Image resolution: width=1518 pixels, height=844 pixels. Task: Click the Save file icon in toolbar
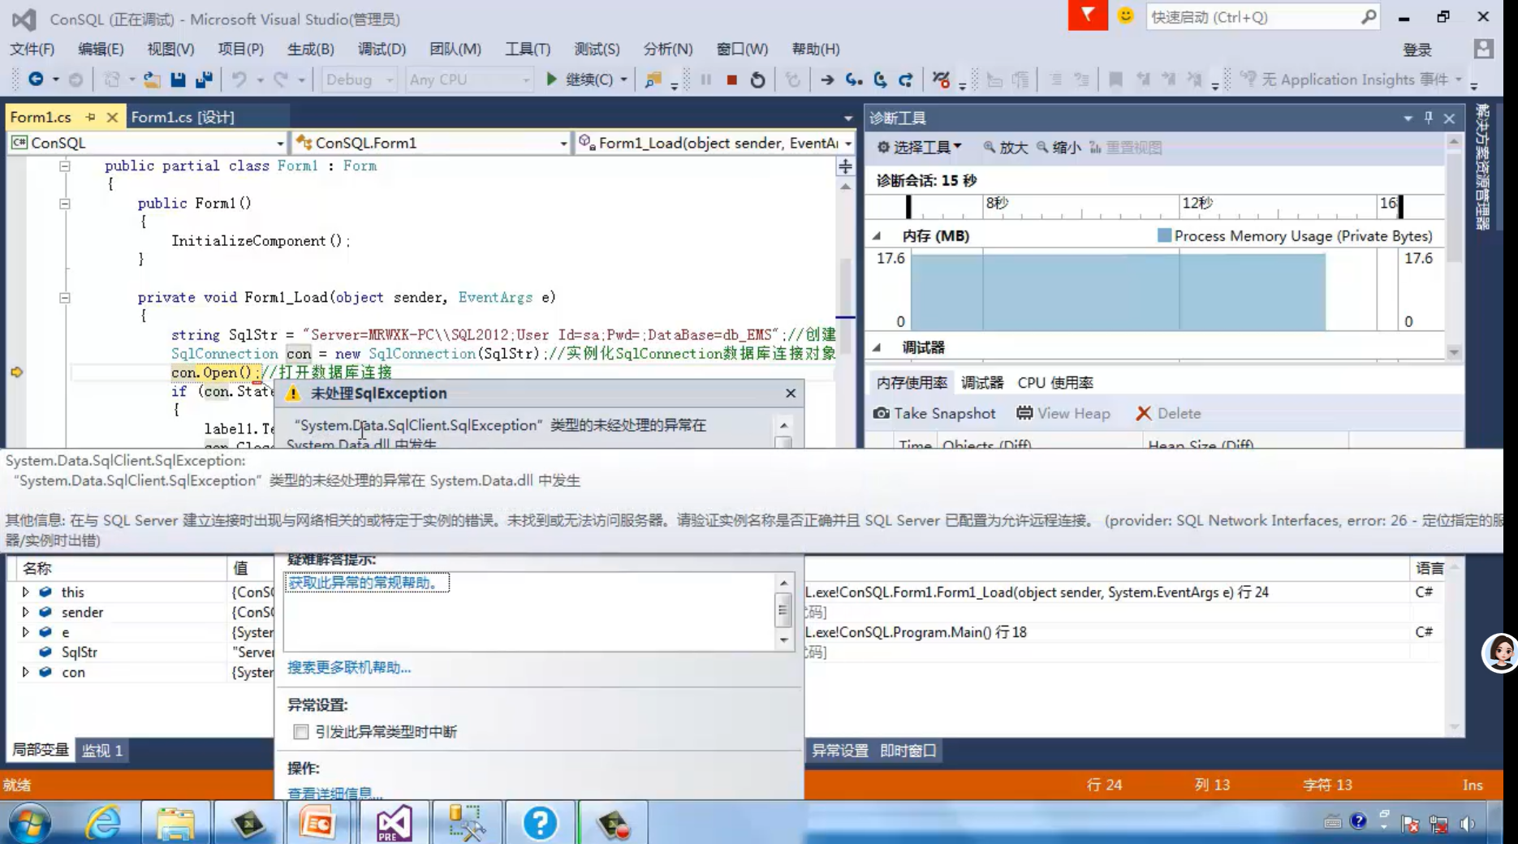[178, 80]
